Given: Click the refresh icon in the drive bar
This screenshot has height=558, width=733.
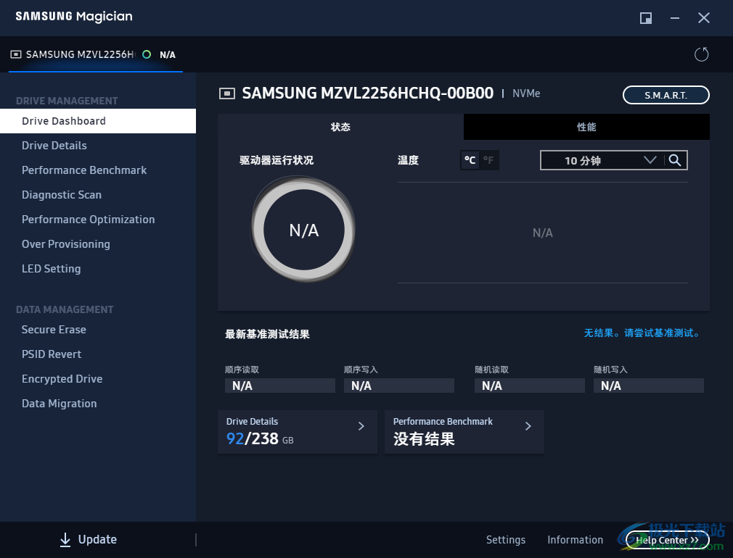Looking at the screenshot, I should coord(701,54).
